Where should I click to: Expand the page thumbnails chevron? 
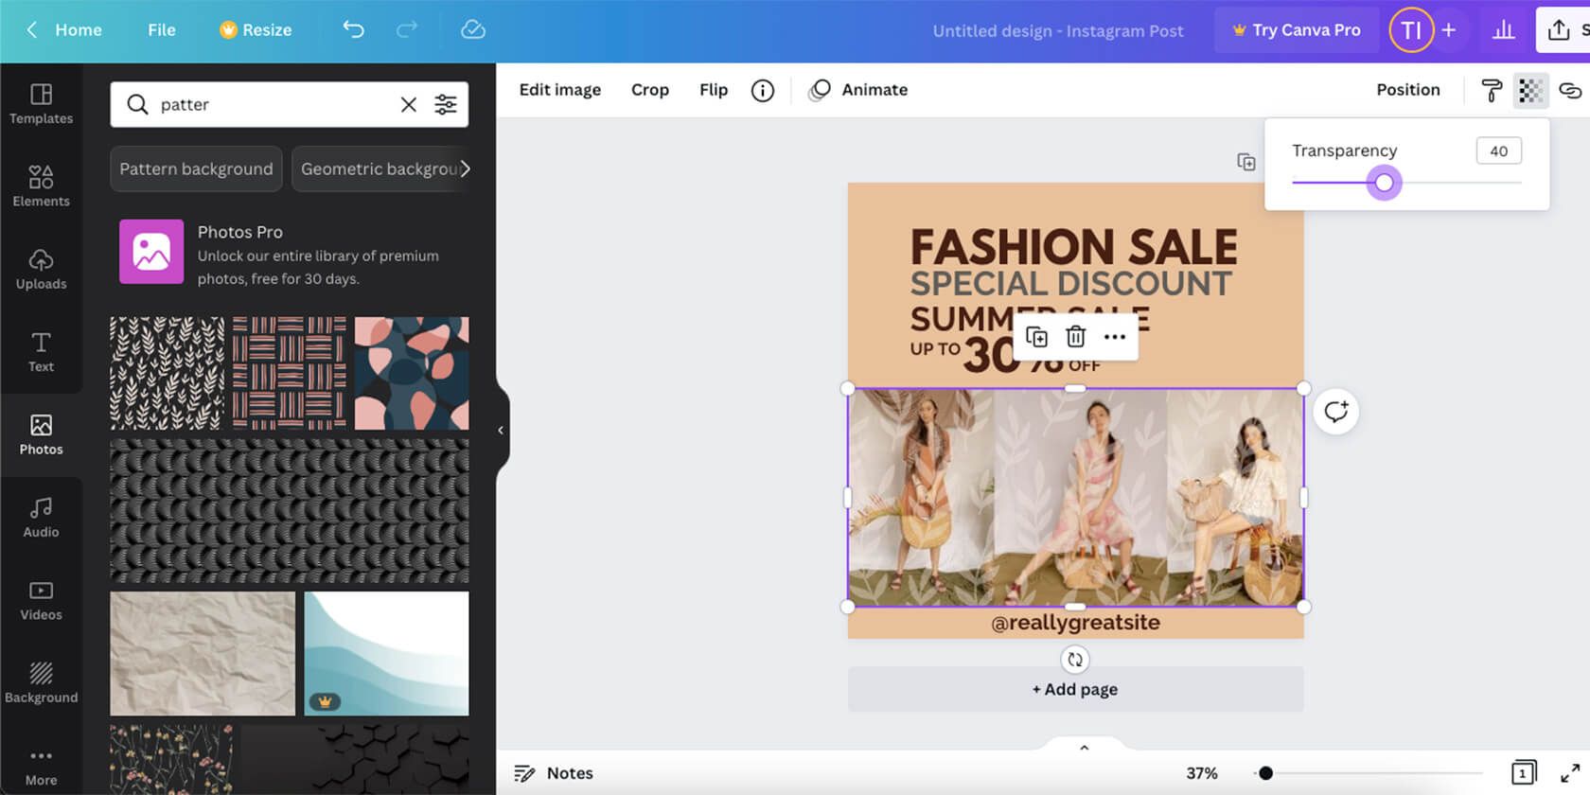click(1085, 748)
